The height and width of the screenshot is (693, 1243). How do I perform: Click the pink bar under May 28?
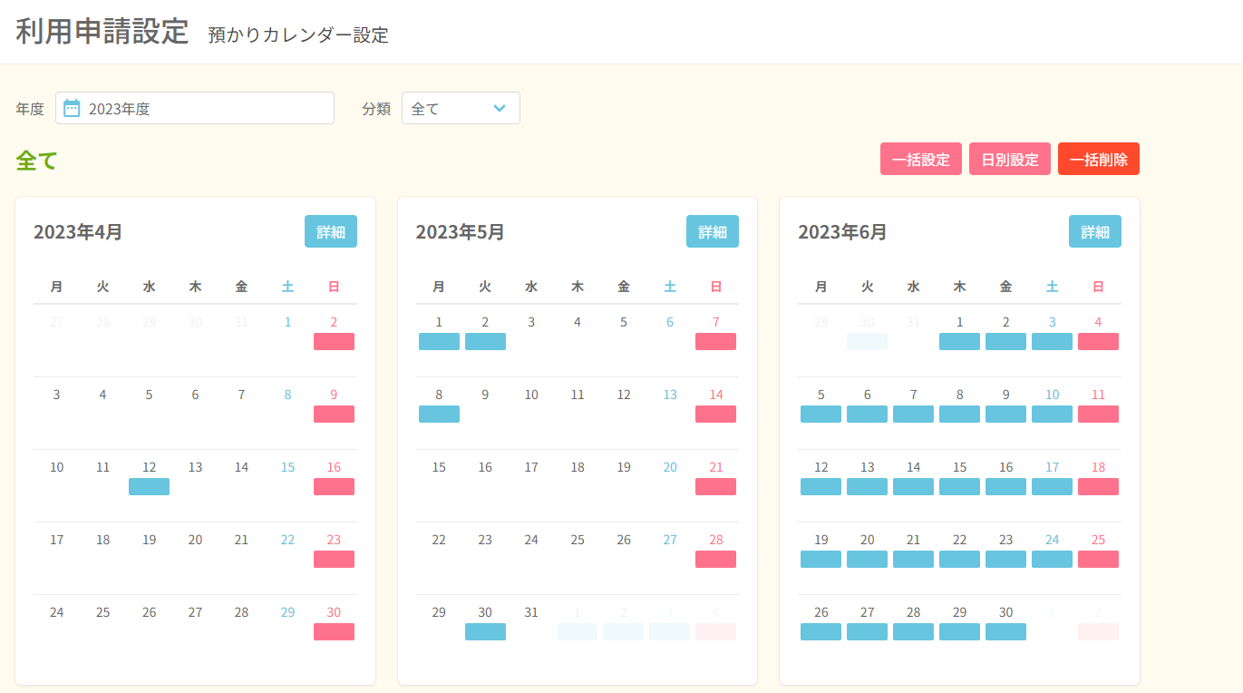715,559
